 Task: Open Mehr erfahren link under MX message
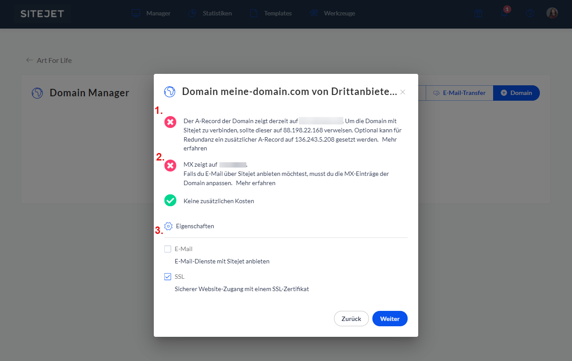point(256,183)
